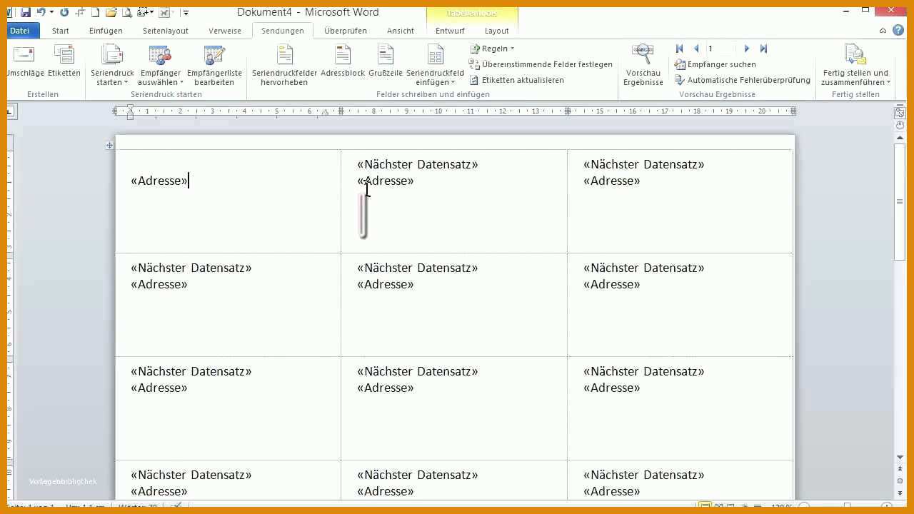Click the Save icon in quick access toolbar
The width and height of the screenshot is (914, 514).
(26, 12)
